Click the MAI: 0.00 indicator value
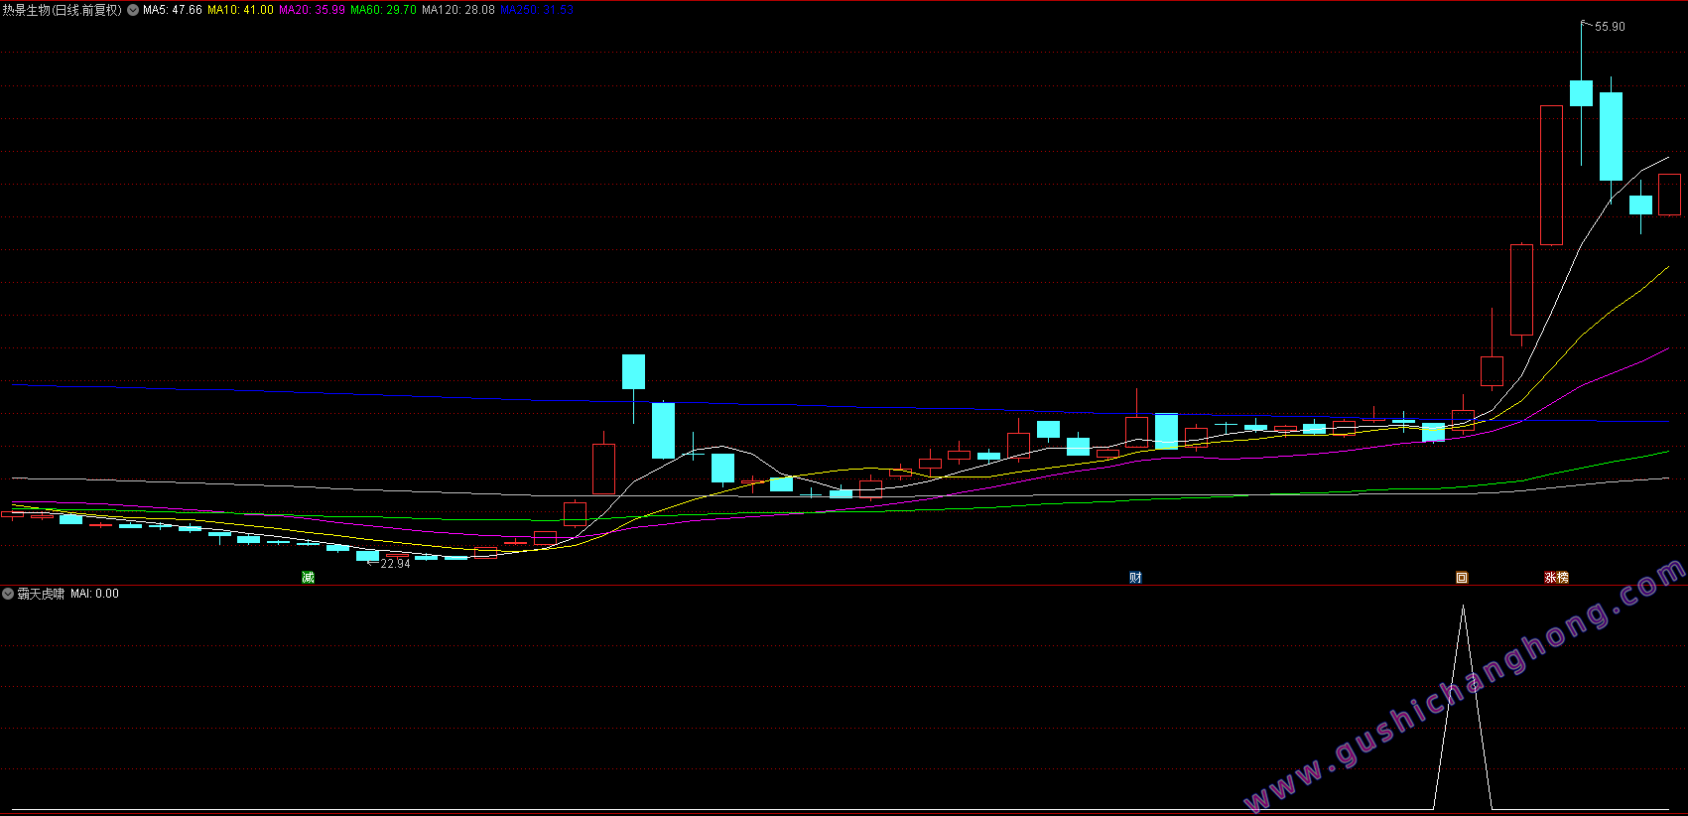Viewport: 1688px width, 816px height. [x=94, y=594]
